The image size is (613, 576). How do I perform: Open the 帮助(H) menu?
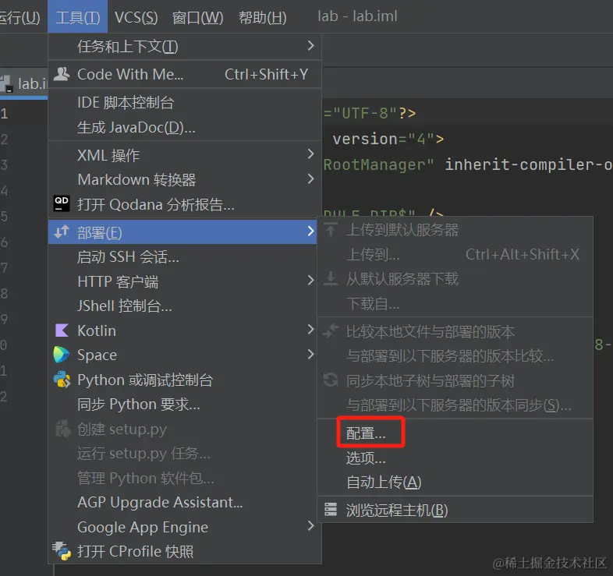[x=263, y=17]
